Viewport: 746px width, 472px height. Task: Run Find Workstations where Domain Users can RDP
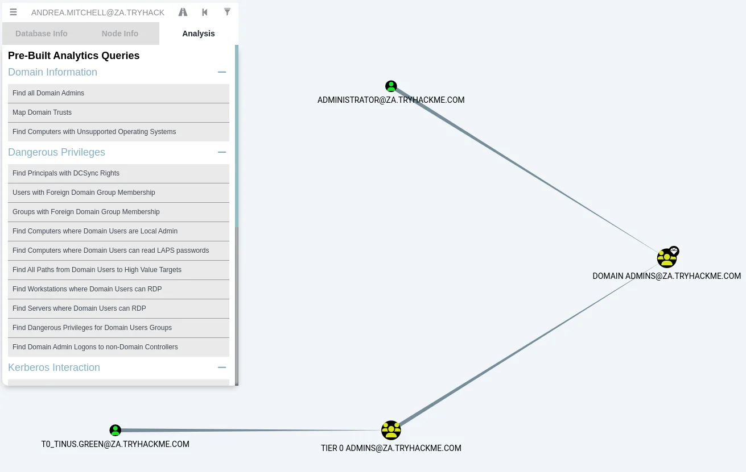click(118, 289)
